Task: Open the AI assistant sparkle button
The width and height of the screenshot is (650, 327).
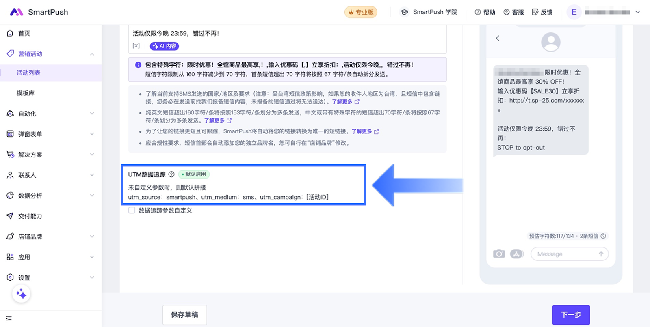Action: tap(21, 294)
